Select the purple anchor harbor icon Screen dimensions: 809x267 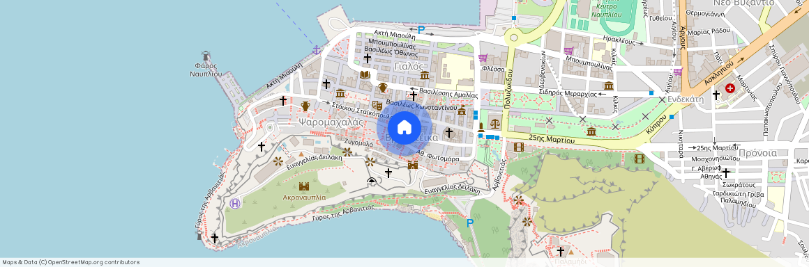tap(316, 50)
